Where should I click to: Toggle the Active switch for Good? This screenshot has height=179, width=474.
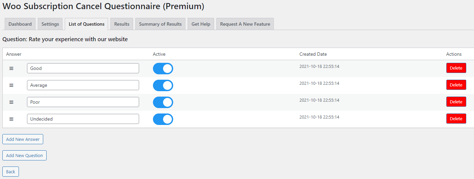pyautogui.click(x=163, y=68)
